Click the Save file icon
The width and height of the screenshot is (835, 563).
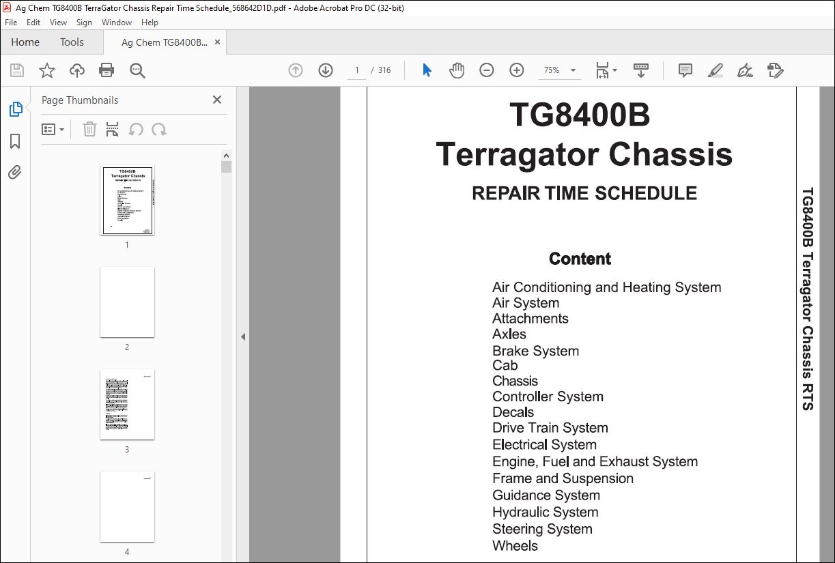(17, 70)
